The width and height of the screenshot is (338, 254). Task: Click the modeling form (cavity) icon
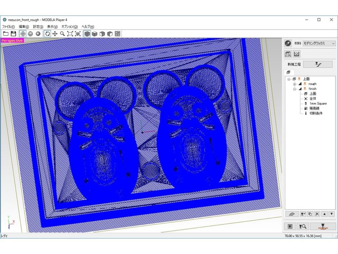297,54
